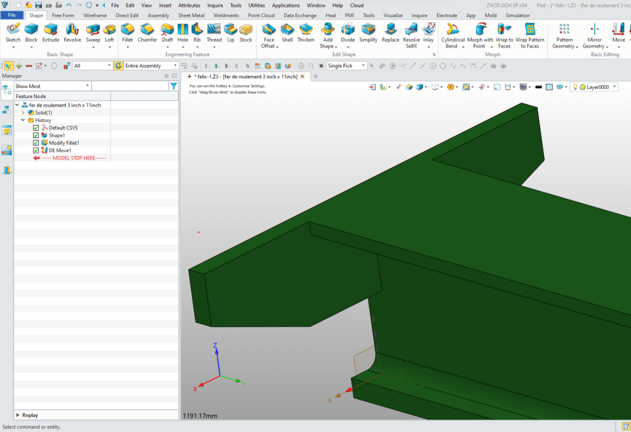Viewport: 631px width, 432px height.
Task: Open the Utilities menu
Action: coord(257,6)
